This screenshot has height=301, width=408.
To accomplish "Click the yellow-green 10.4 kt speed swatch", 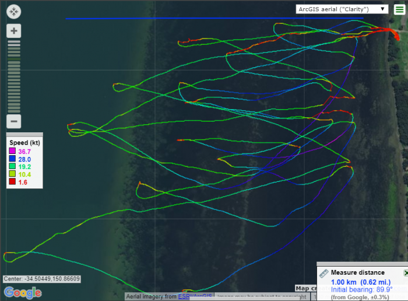I will (x=12, y=174).
